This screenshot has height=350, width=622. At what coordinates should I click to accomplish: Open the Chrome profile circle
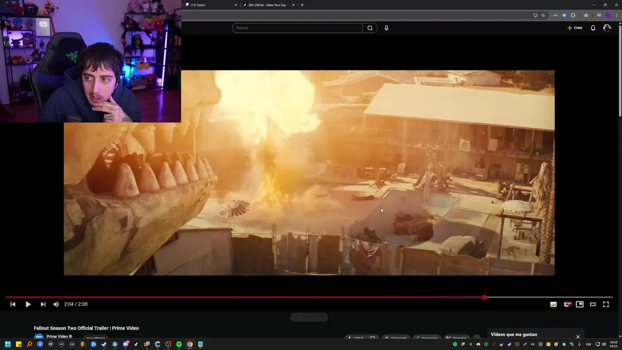point(608,15)
